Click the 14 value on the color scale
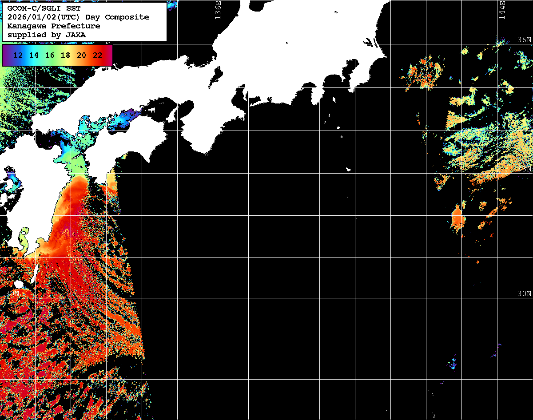The height and width of the screenshot is (420, 533). click(34, 55)
